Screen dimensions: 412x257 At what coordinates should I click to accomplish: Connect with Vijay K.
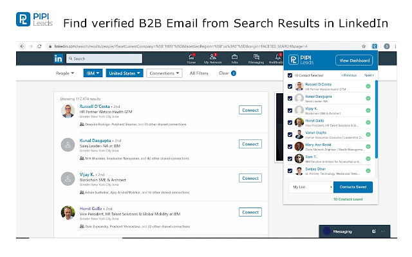(250, 178)
